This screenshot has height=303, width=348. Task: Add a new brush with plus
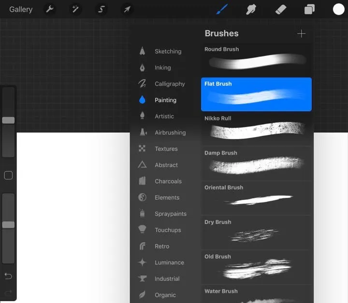tap(301, 34)
